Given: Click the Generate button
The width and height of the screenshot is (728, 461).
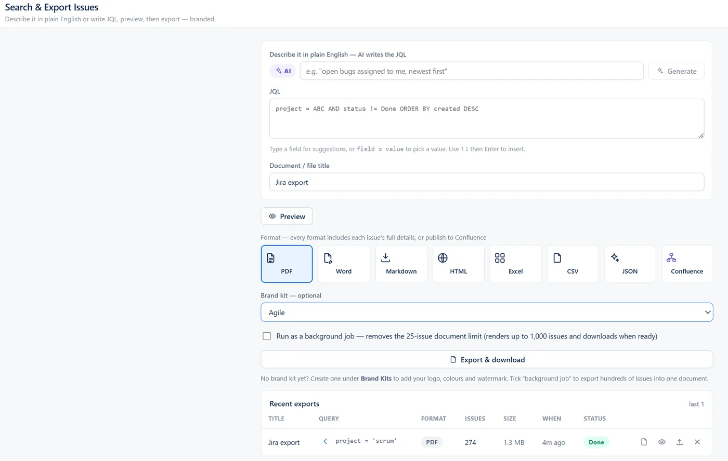Looking at the screenshot, I should (x=676, y=71).
